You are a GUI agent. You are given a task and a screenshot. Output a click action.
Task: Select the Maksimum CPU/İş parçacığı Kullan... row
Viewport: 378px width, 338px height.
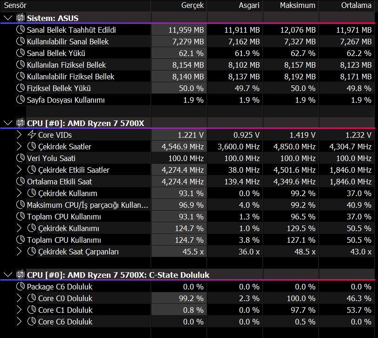[x=87, y=205]
